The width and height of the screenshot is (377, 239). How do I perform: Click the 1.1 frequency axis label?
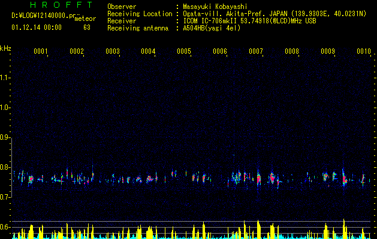point(4,78)
